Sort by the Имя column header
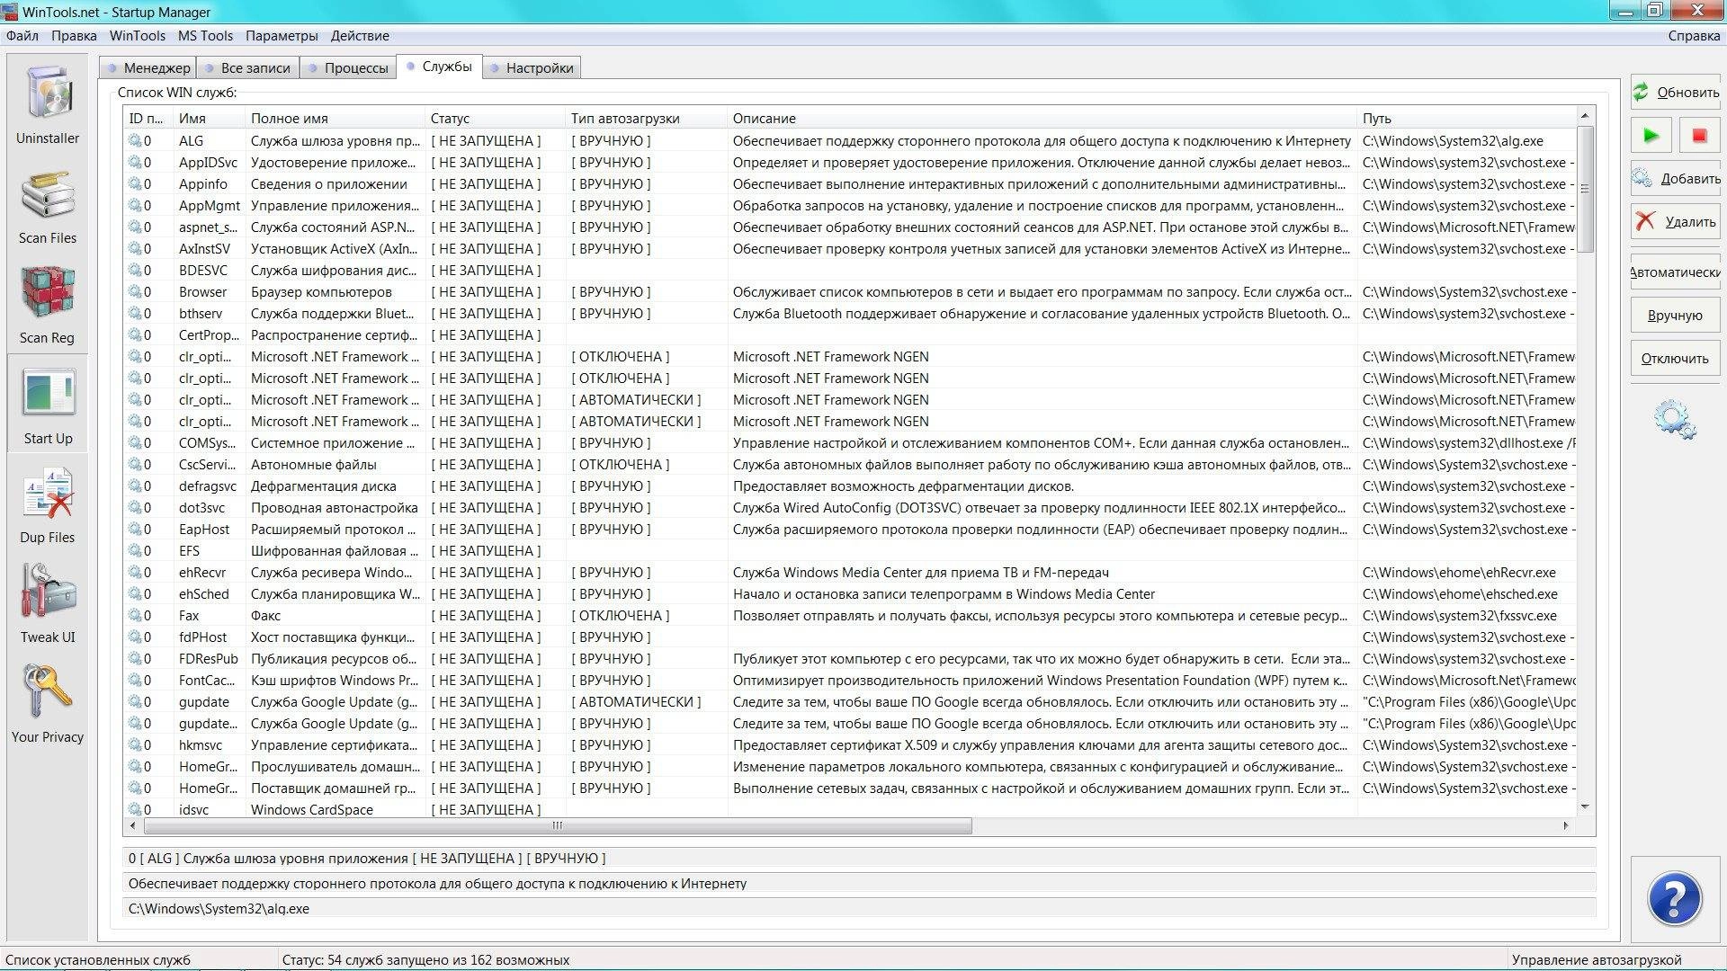1727x971 pixels. tap(209, 119)
